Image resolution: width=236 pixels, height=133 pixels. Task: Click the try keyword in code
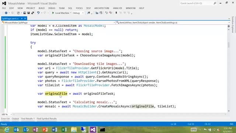[33, 43]
